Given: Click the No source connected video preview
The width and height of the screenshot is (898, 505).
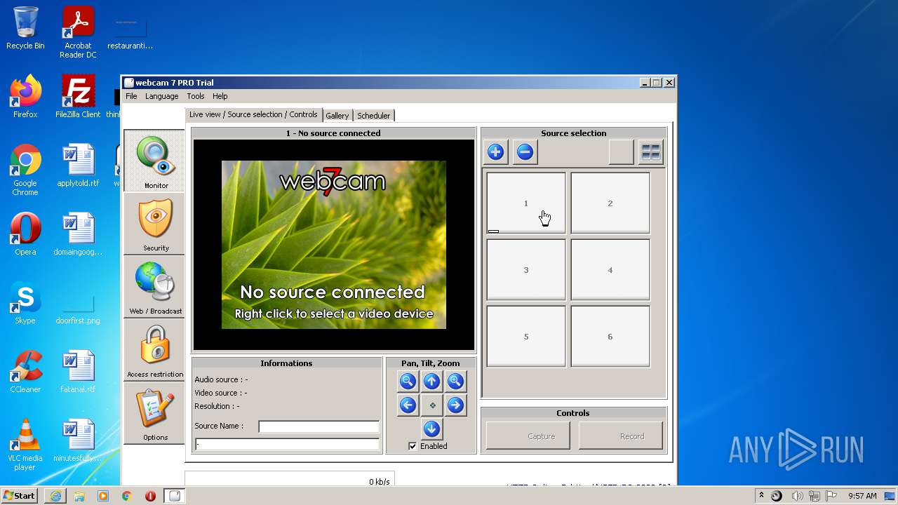Looking at the screenshot, I should (334, 245).
